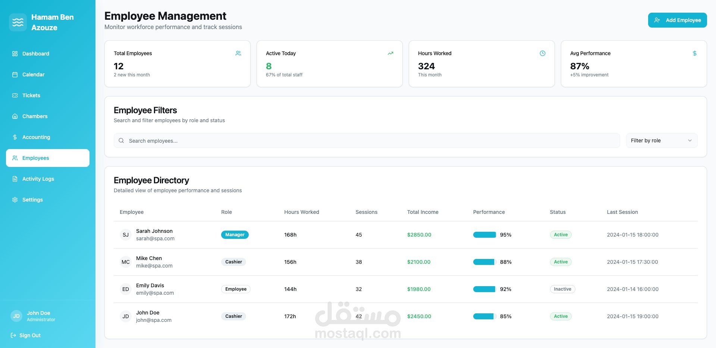Click the Settings gear icon
The width and height of the screenshot is (716, 348).
coord(15,200)
